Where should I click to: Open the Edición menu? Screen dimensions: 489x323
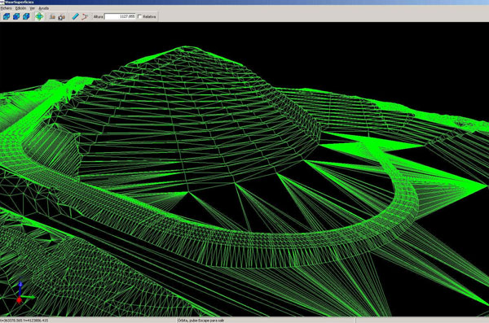click(20, 8)
